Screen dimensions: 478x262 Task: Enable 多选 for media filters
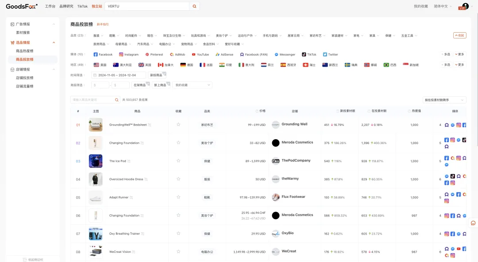tap(446, 54)
